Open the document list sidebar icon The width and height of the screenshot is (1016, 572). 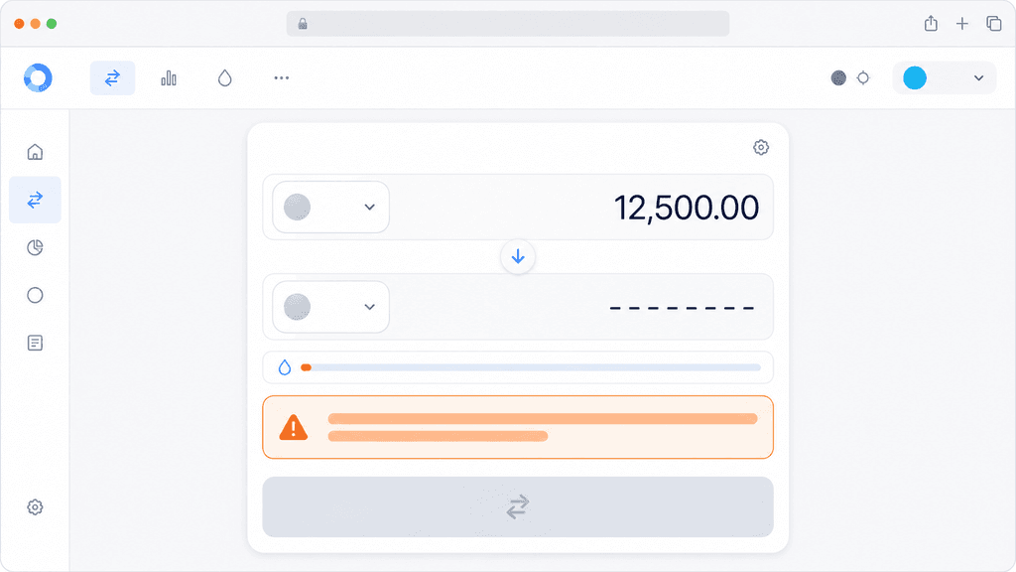(35, 343)
